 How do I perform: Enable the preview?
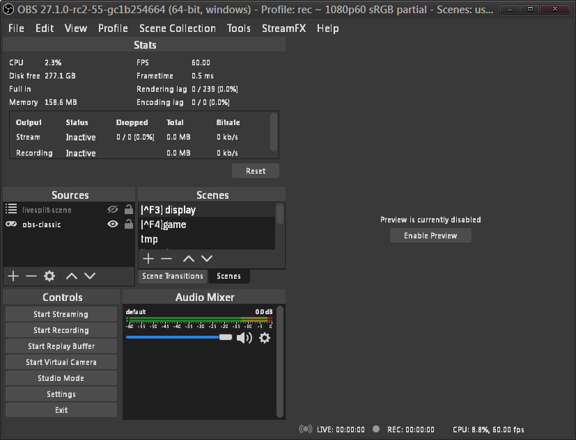[x=430, y=235]
